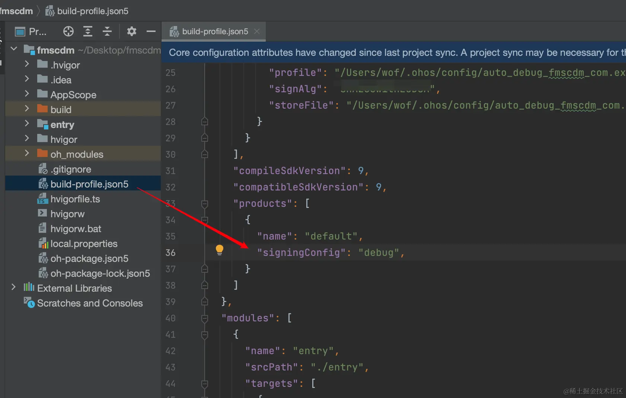626x398 pixels.
Task: Click the orange oh_modules folder icon
Action: tap(42, 154)
